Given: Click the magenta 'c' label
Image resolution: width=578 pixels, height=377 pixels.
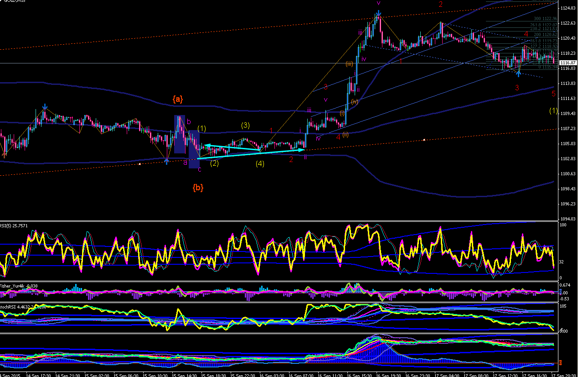Looking at the screenshot, I should 200,170.
